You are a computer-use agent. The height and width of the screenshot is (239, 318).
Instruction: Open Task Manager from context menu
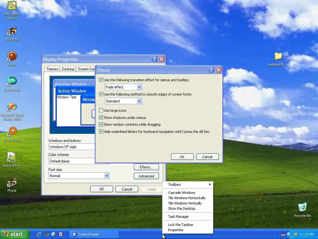click(x=188, y=217)
